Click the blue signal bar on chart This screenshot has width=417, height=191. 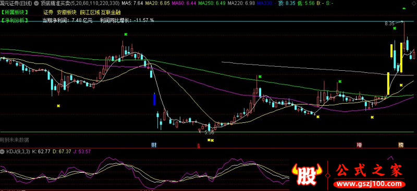tap(154, 99)
